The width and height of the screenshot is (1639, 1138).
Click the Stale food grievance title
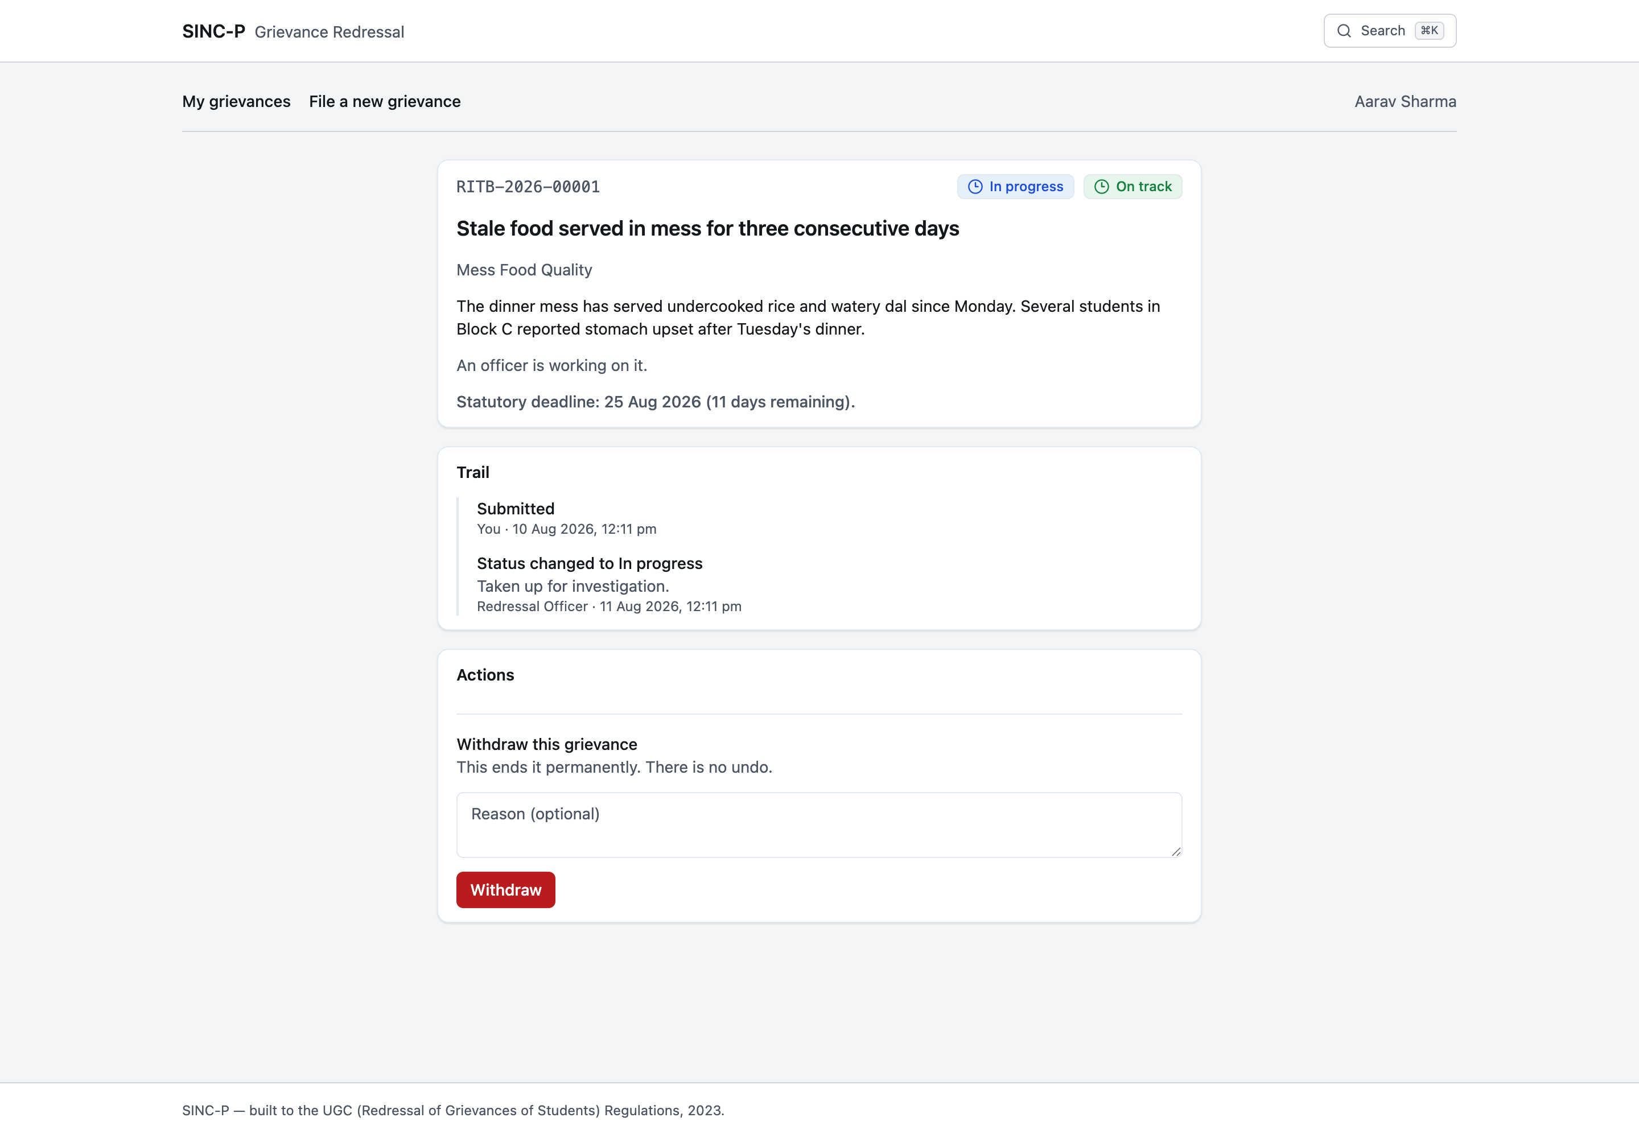pyautogui.click(x=707, y=228)
